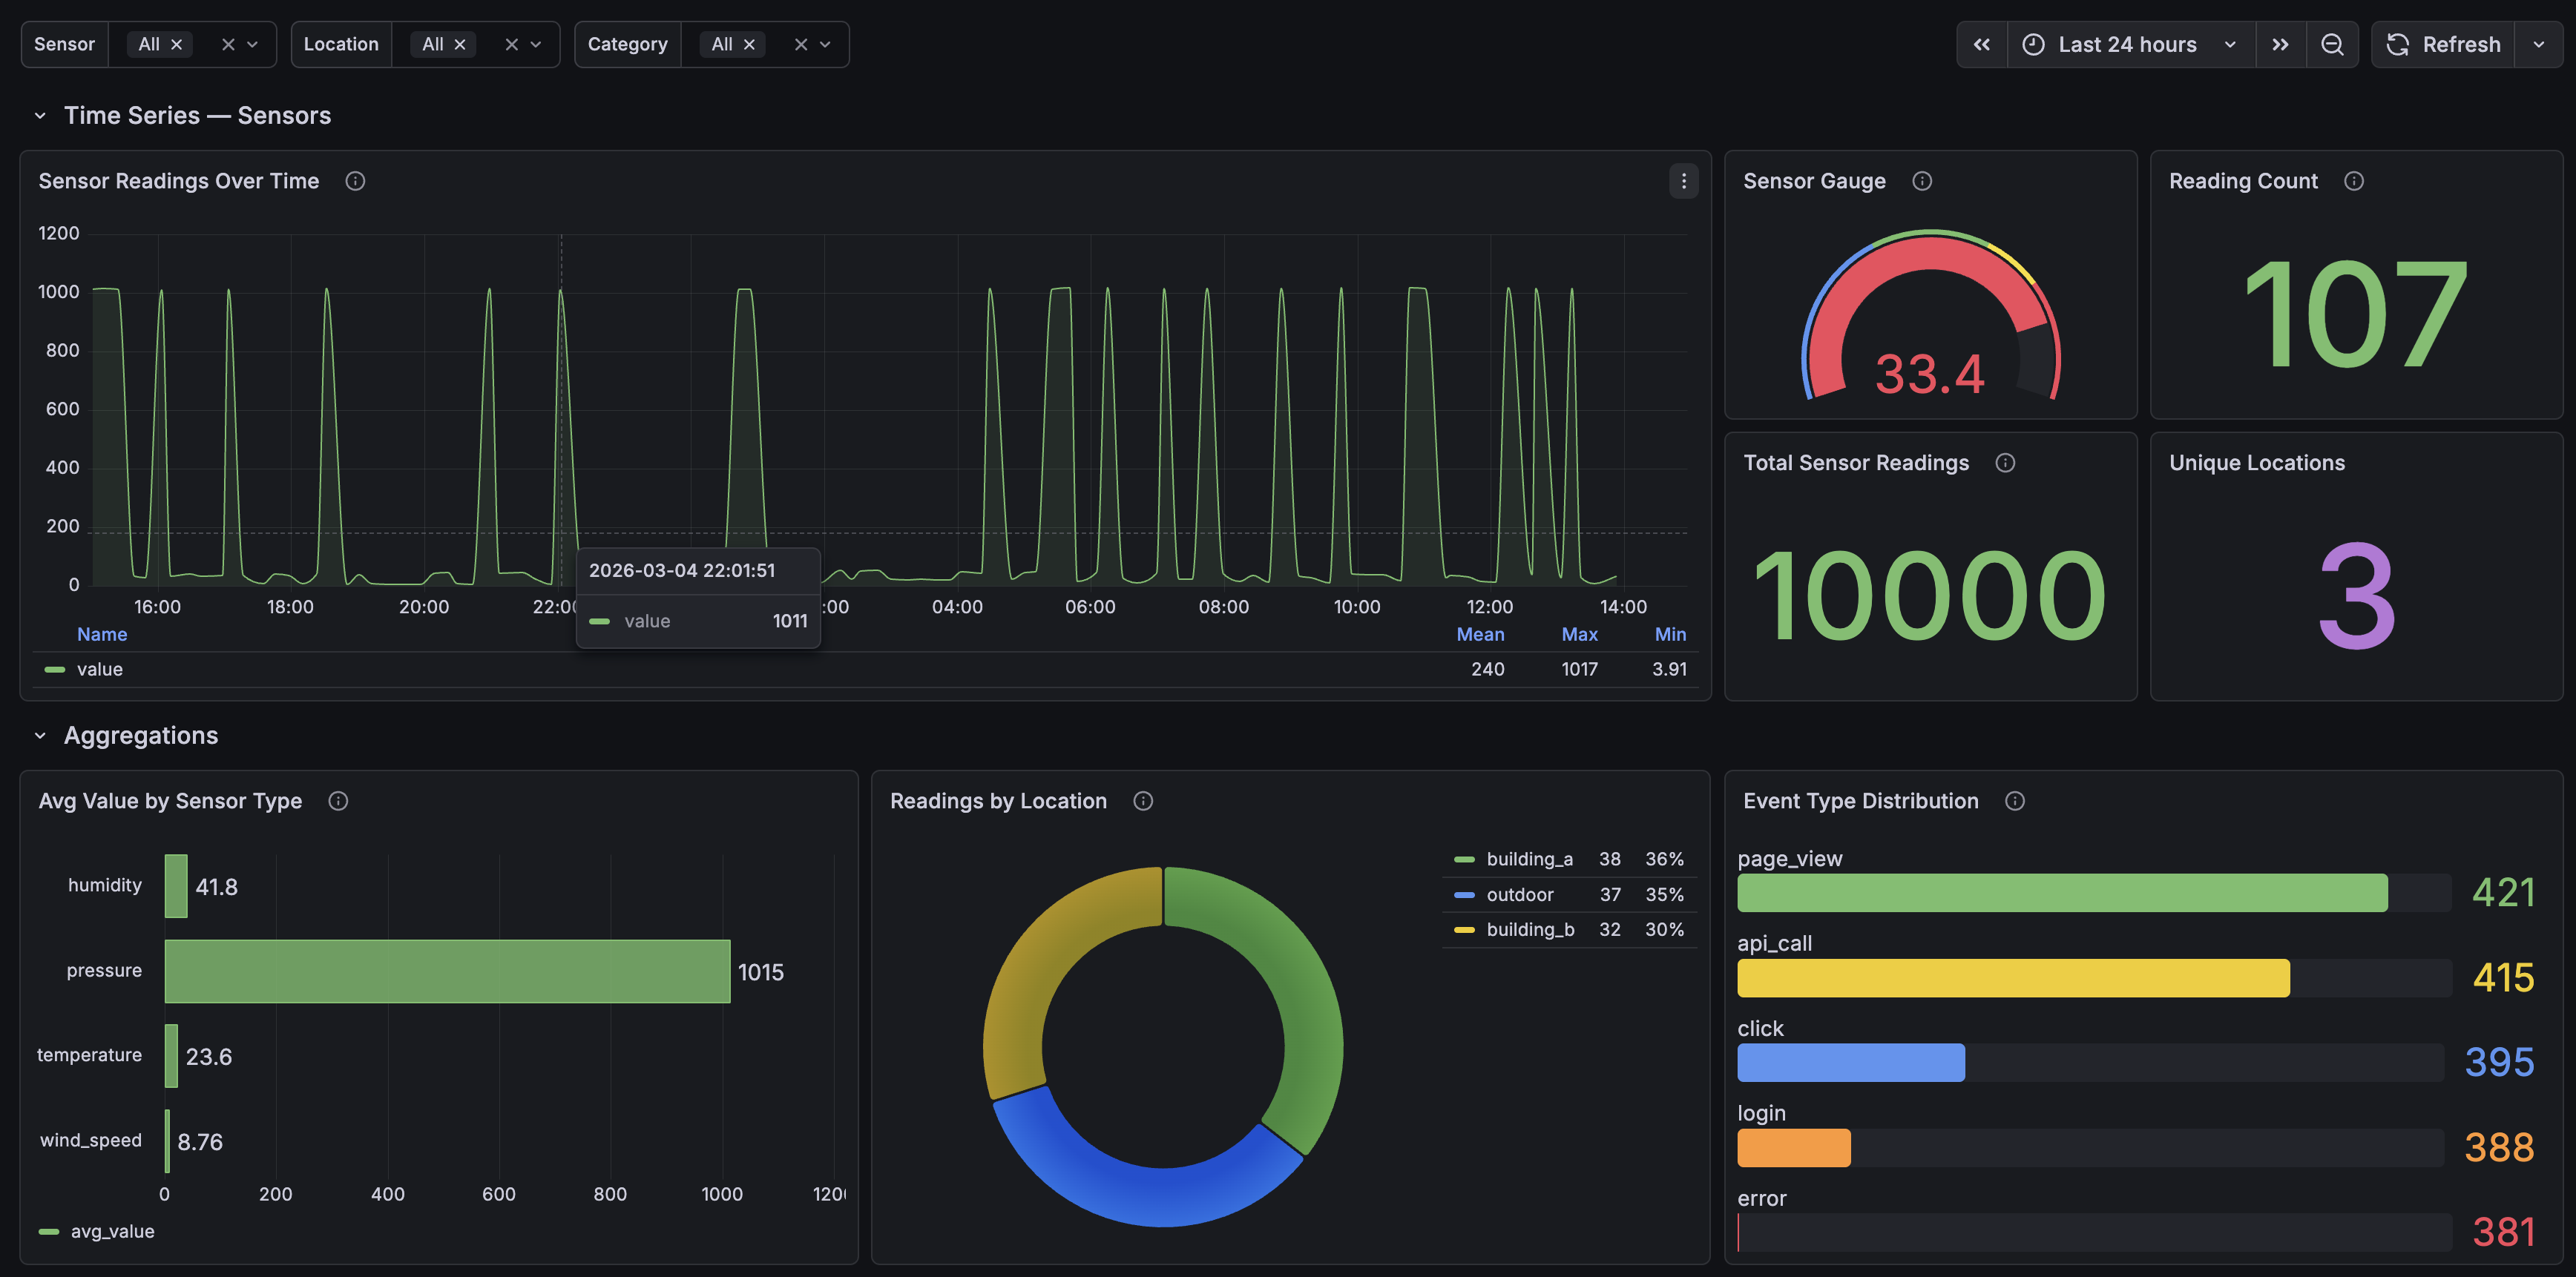Open the Sensor filter dropdown
This screenshot has width=2576, height=1277.
tap(253, 45)
